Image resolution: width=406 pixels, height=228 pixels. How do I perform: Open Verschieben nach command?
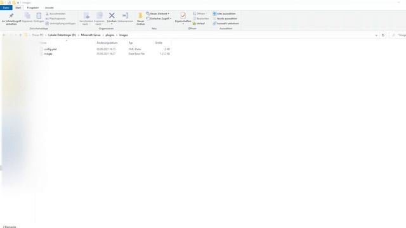(x=86, y=18)
